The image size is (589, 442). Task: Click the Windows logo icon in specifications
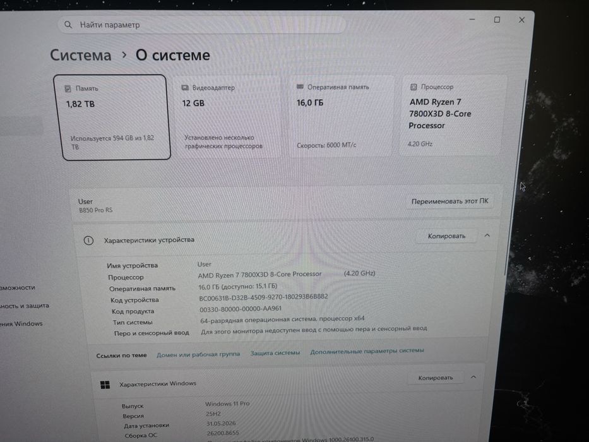(105, 385)
